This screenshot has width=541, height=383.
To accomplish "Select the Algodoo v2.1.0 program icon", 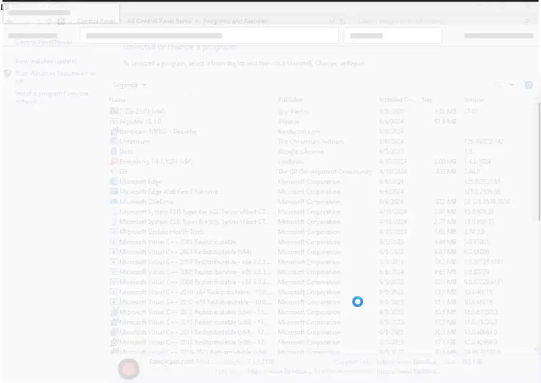I will [x=114, y=121].
